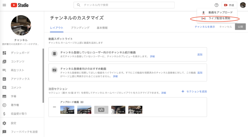Focus the チャンネル内で検索 search field
The image size is (248, 137).
point(124,5)
